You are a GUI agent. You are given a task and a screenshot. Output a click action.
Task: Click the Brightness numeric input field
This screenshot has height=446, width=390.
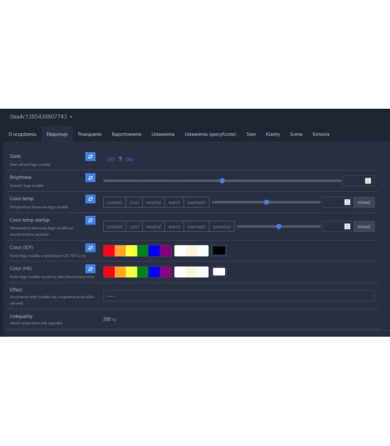click(x=354, y=181)
